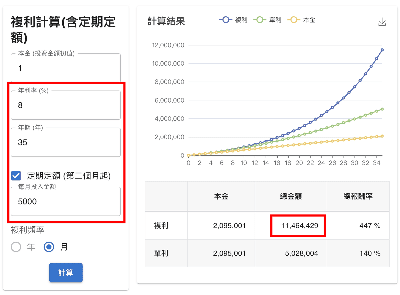Click the 每月投入金額 input field

65,201
